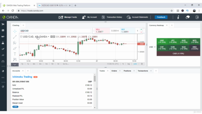The image size is (202, 114).
Task: Open My Account
Action: pyautogui.click(x=89, y=17)
